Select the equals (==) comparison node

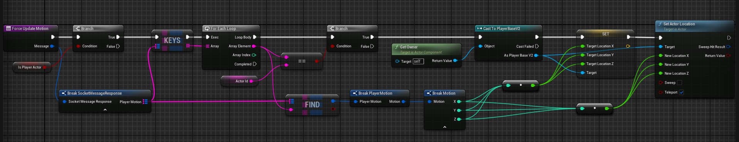pos(302,61)
